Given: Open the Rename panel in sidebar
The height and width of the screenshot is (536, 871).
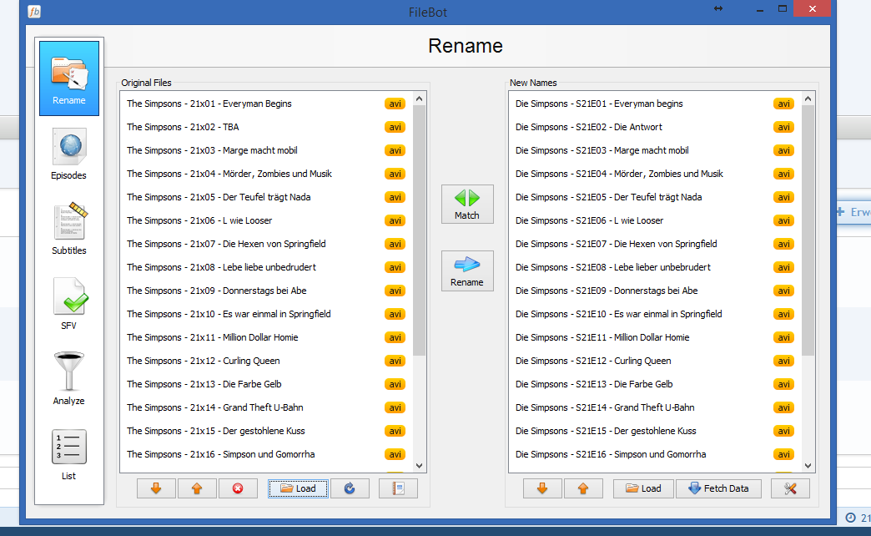Looking at the screenshot, I should point(69,78).
